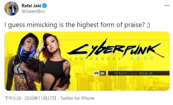The image size is (173, 105).
Task: Click the XXX PARODY subtitle text
Action: point(95,59)
